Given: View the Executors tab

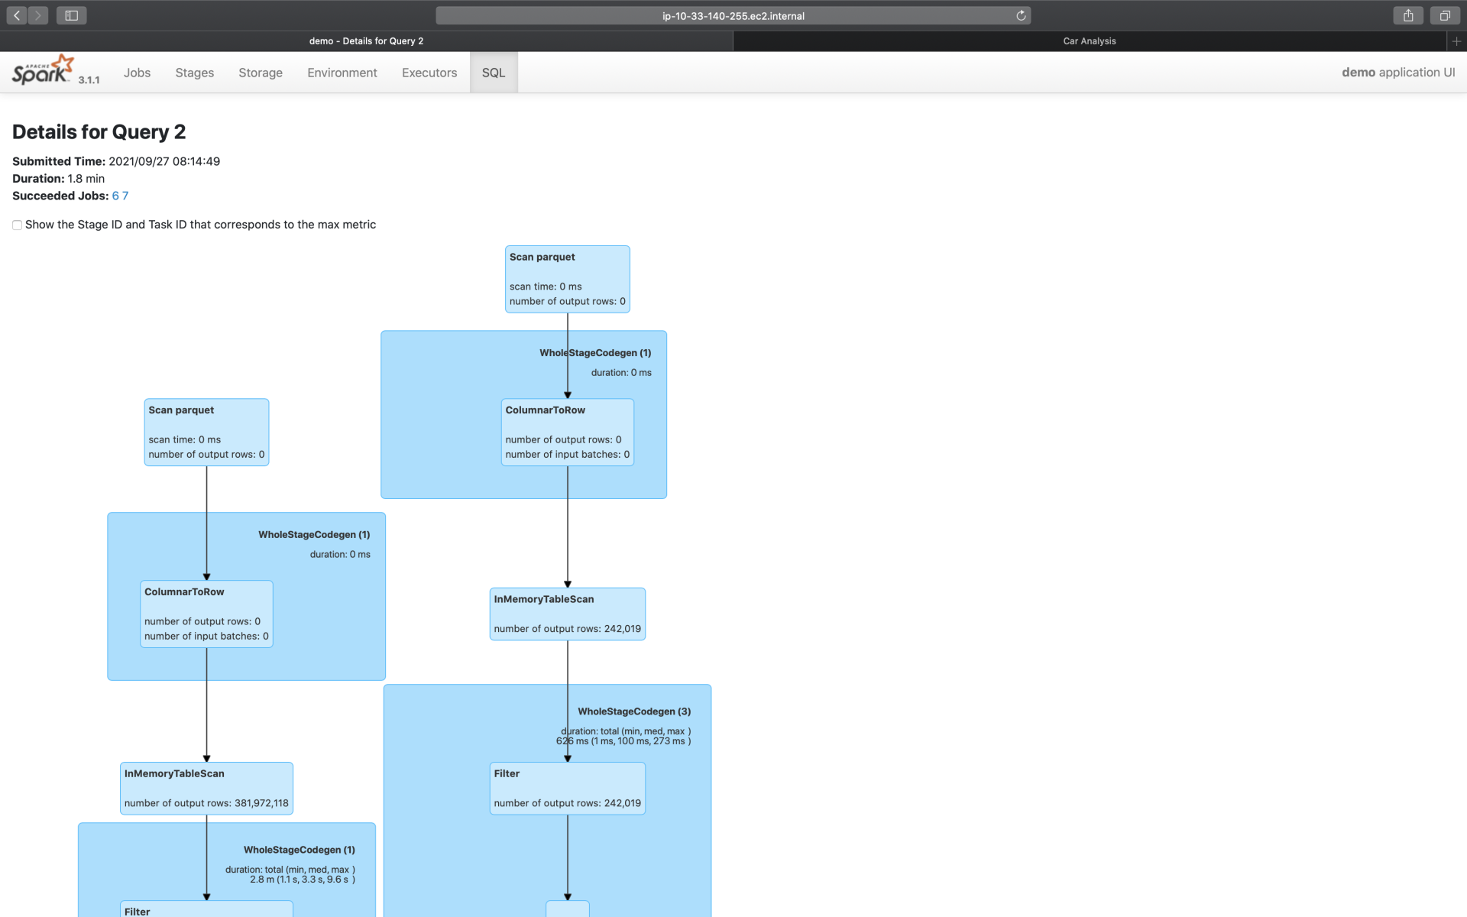Looking at the screenshot, I should (429, 73).
